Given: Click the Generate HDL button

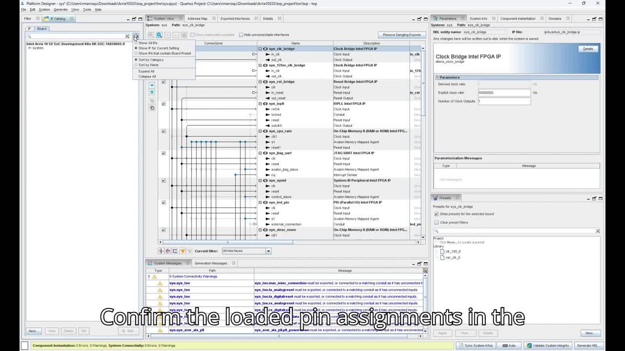Looking at the screenshot, I should 587,346.
